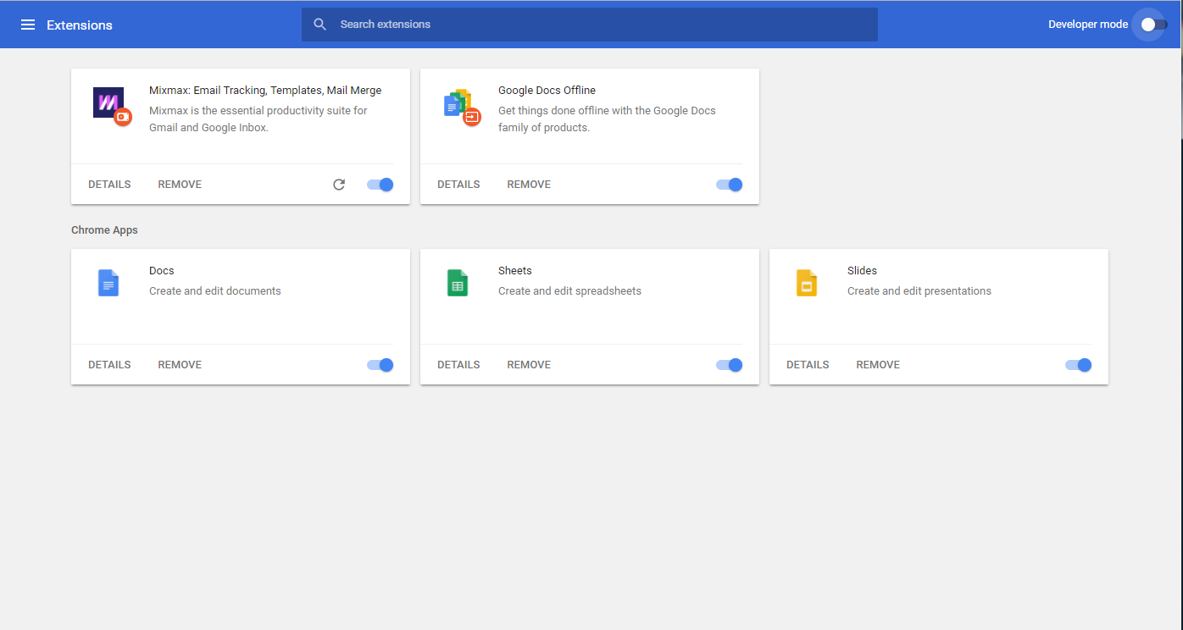Image resolution: width=1183 pixels, height=630 pixels.
Task: Click 'Create and edit documents' description
Action: pos(215,291)
